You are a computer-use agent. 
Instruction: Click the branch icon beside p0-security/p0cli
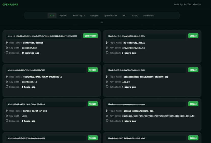pos(107,43)
